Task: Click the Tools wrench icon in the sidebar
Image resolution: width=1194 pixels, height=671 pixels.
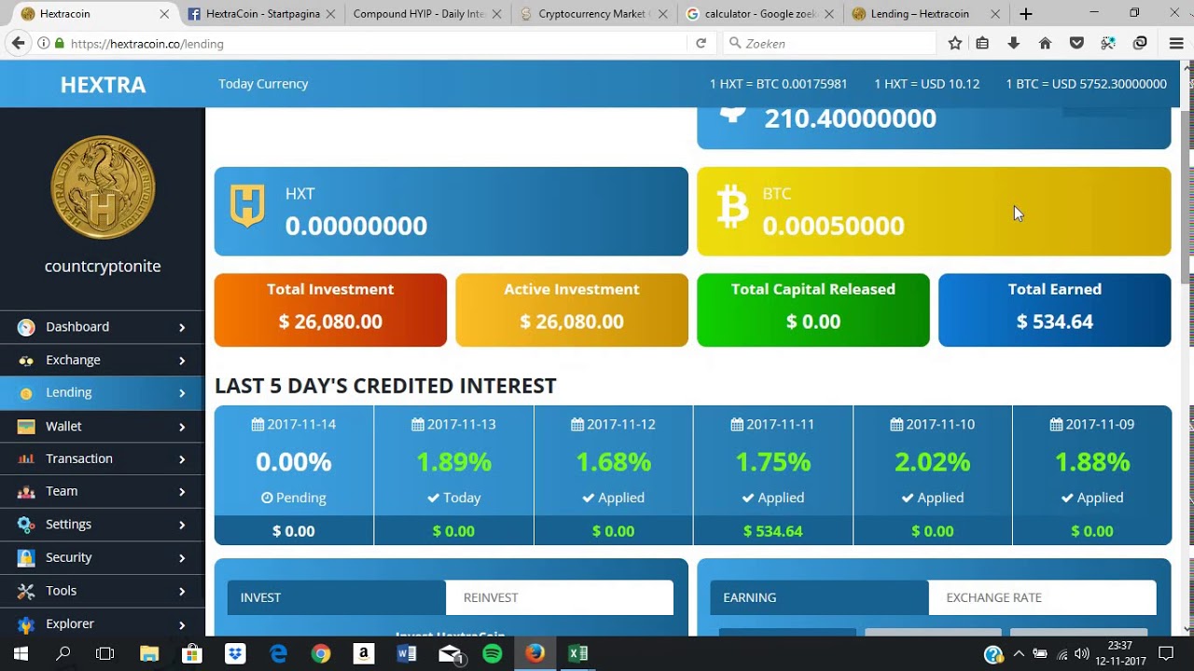Action: [x=26, y=591]
